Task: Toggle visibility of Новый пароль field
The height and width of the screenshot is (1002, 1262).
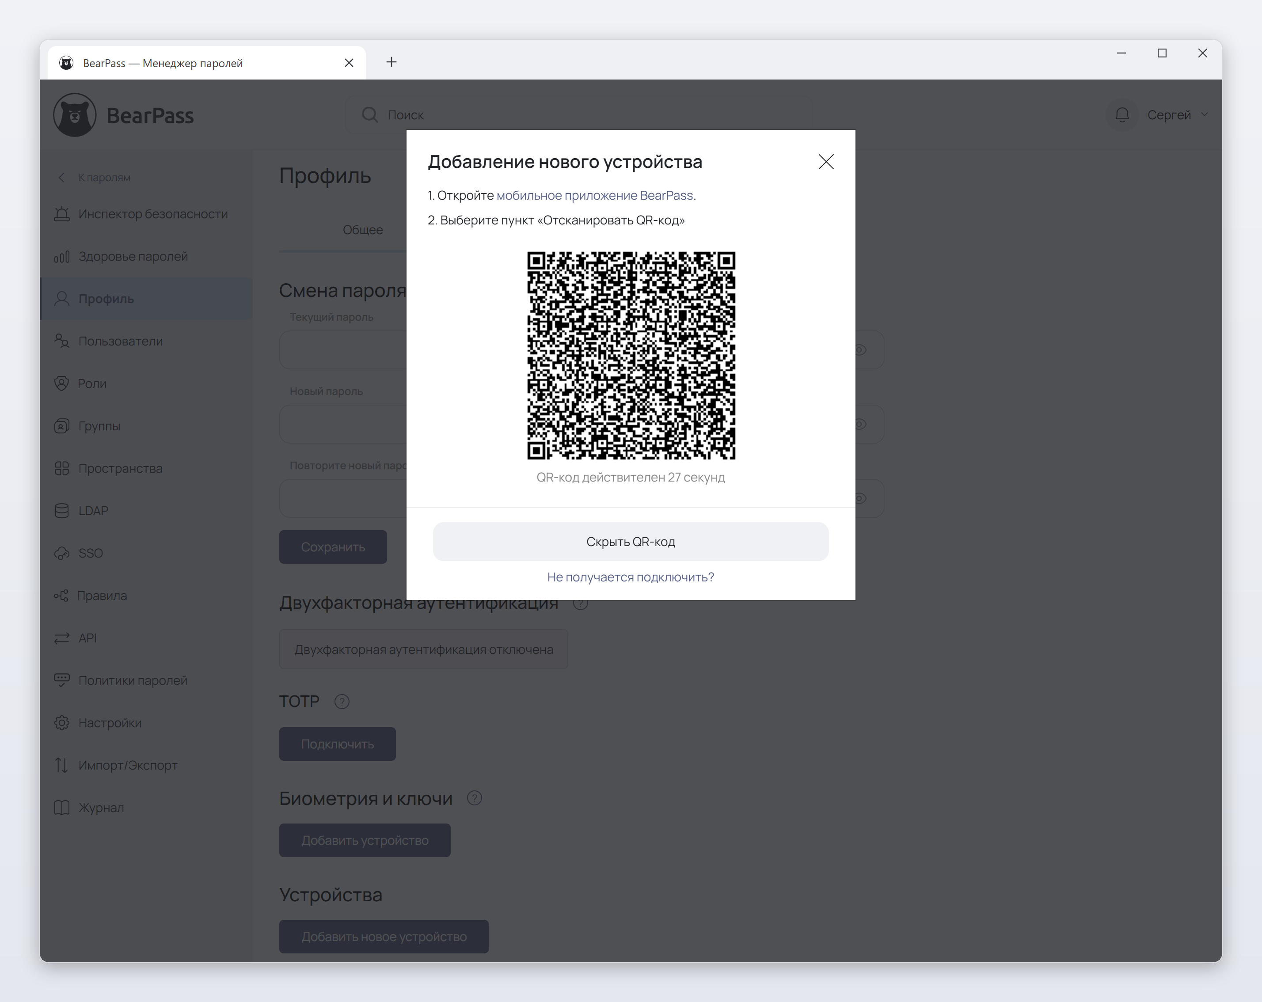Action: [860, 424]
